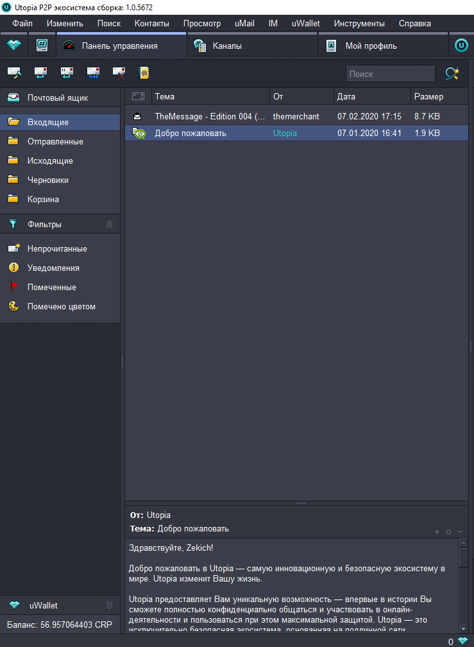Screen dimensions: 474x647
Task: Open the diamond wallet tab icon
Action: coord(13,45)
